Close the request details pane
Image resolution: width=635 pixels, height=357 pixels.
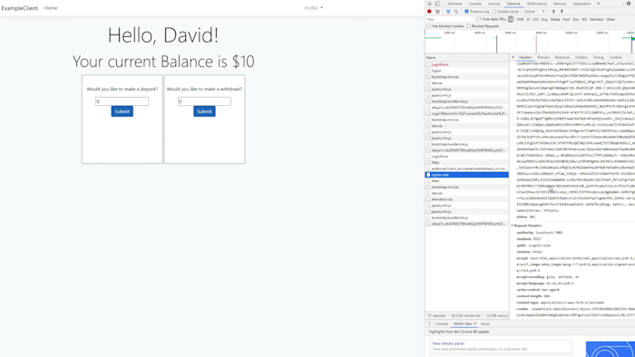[x=513, y=57]
